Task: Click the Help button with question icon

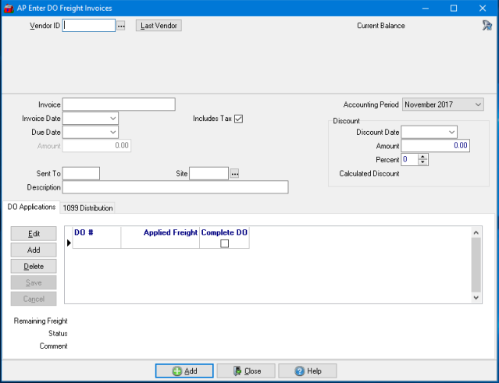Action: [x=307, y=371]
